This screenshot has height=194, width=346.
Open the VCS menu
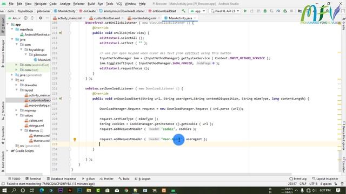click(119, 4)
